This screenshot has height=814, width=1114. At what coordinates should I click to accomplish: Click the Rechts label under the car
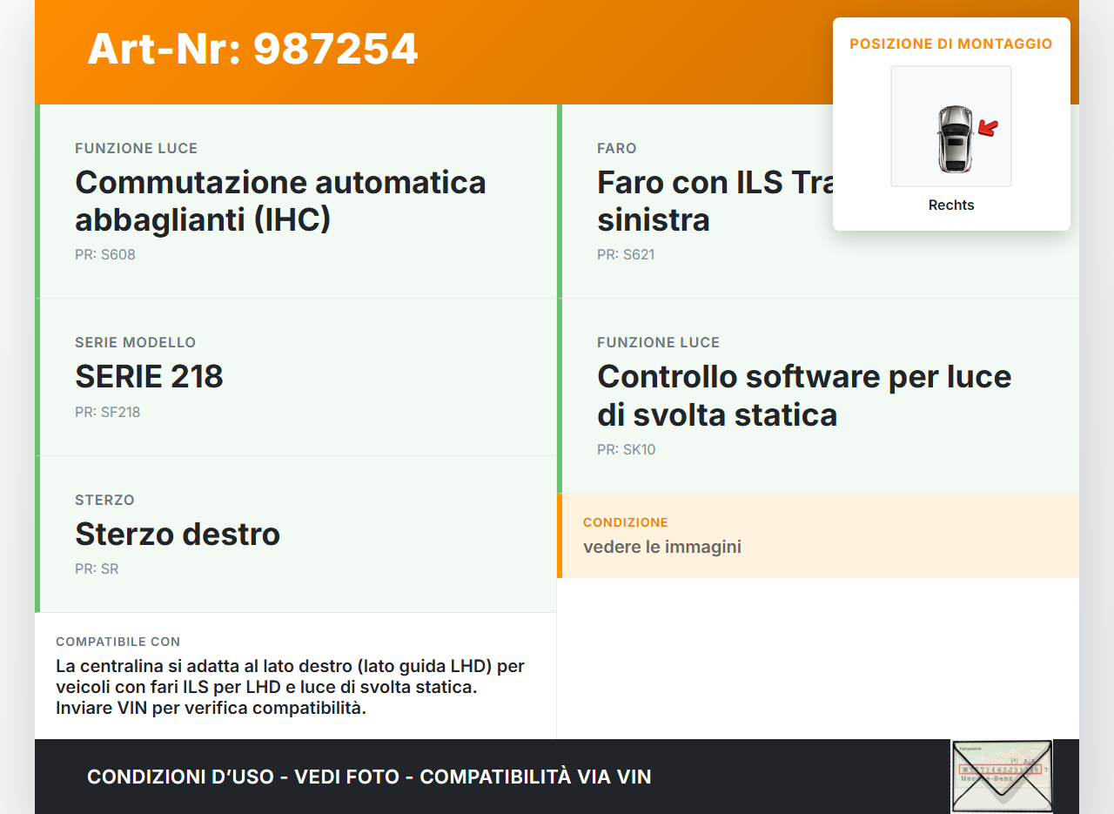950,205
